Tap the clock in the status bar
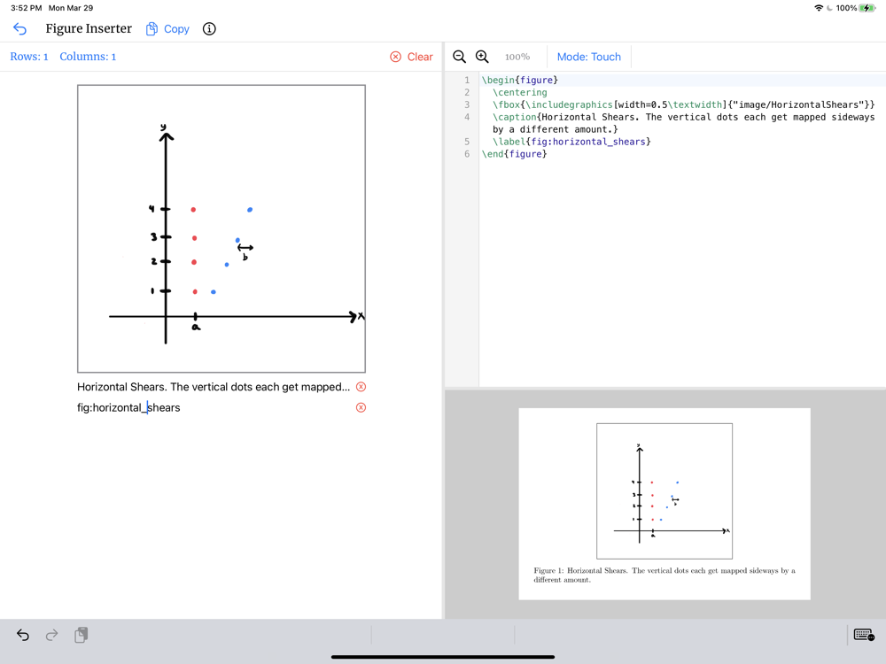The width and height of the screenshot is (886, 664). coord(26,8)
